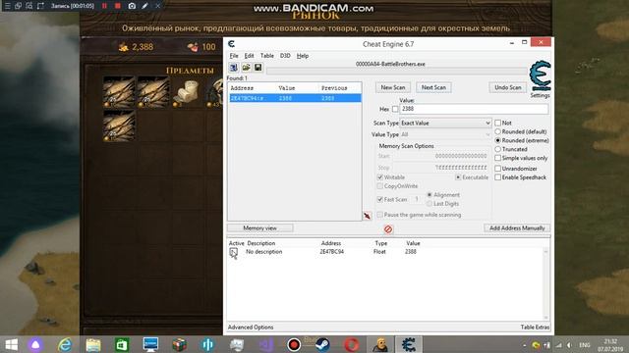Open the Scan Type dropdown
The height and width of the screenshot is (353, 629).
[445, 123]
